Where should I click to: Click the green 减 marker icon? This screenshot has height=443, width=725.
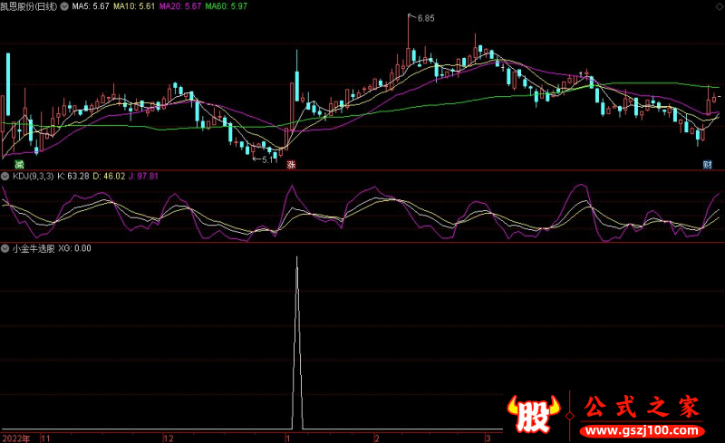pos(19,165)
